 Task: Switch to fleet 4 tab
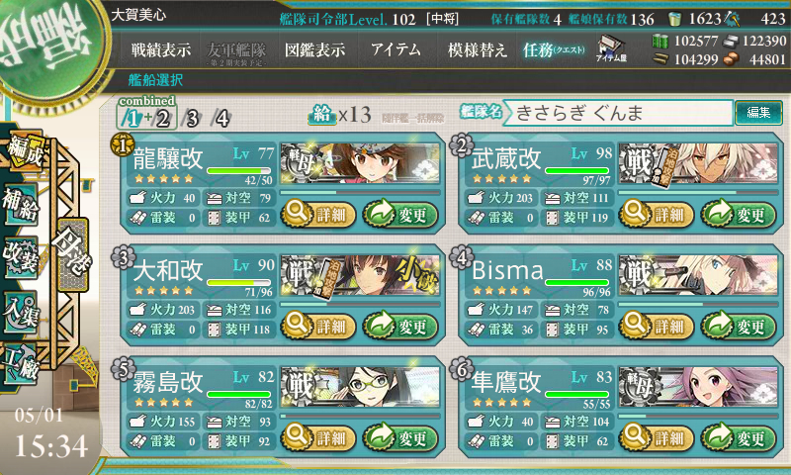pos(221,119)
